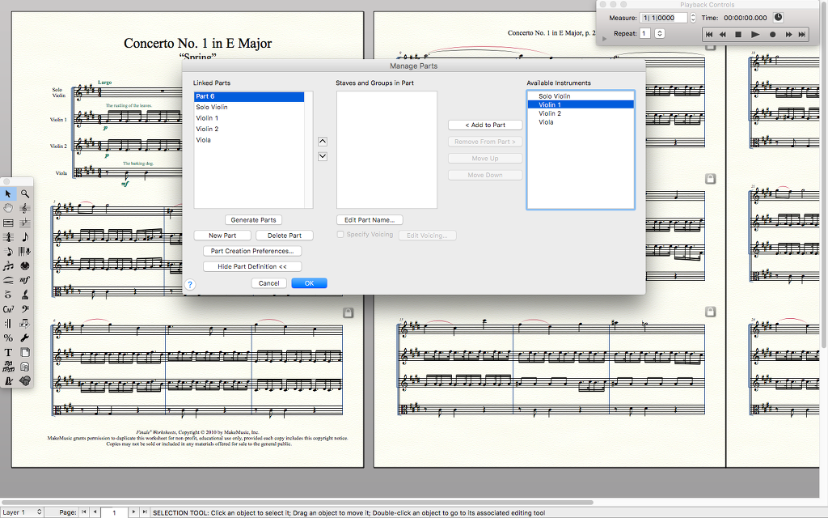Click the Repeat stepper arrows
828x518 pixels.
[660, 33]
